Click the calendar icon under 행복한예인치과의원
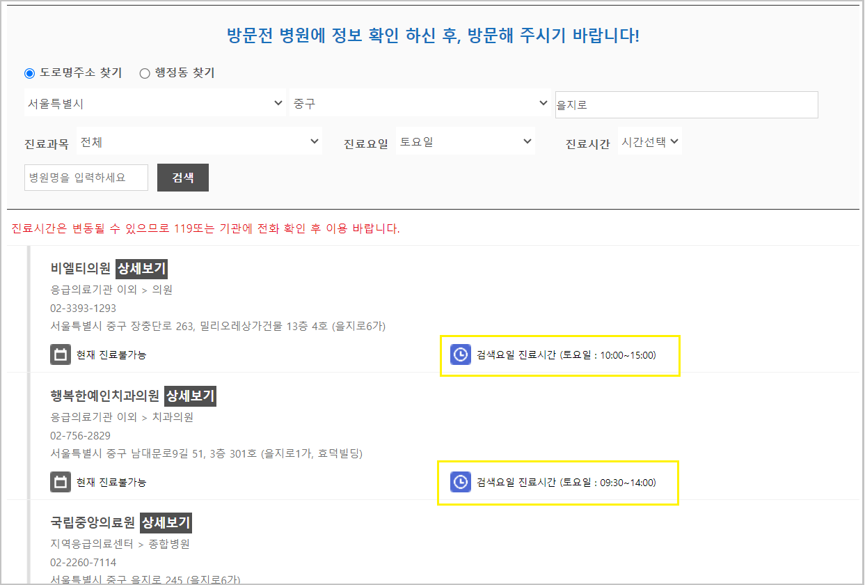The image size is (865, 585). click(61, 482)
